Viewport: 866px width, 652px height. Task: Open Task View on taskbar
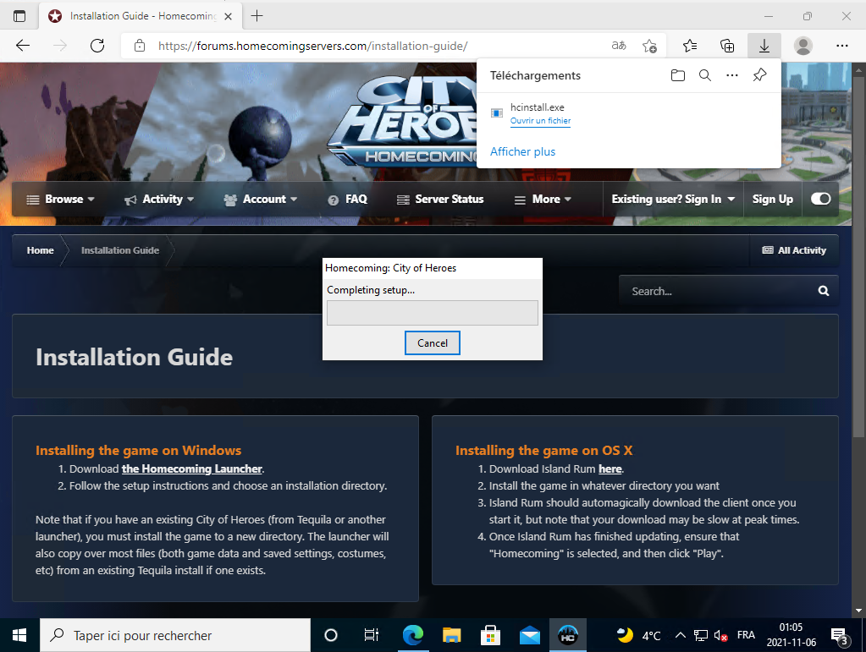point(371,635)
